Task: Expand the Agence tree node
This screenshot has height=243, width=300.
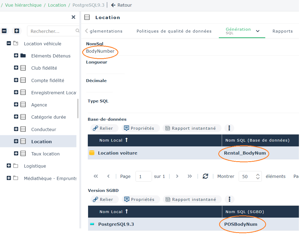Action: pos(16,105)
